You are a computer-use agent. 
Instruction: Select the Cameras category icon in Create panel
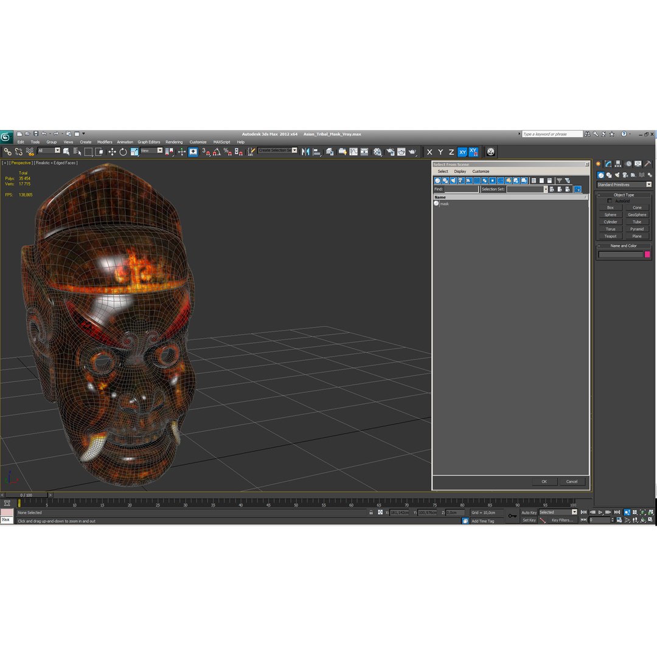pyautogui.click(x=625, y=175)
